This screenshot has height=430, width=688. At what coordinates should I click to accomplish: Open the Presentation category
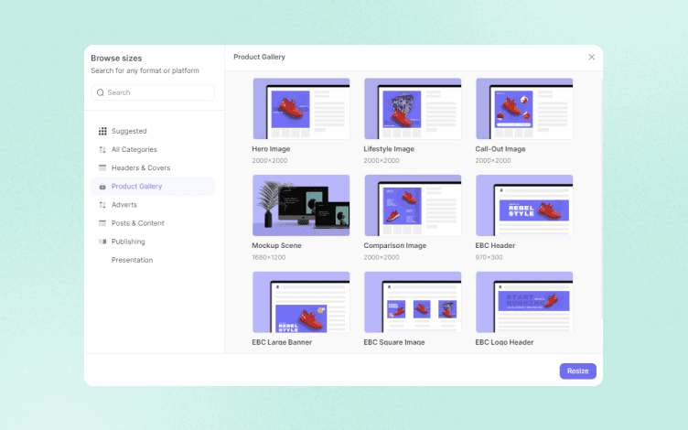click(153, 260)
